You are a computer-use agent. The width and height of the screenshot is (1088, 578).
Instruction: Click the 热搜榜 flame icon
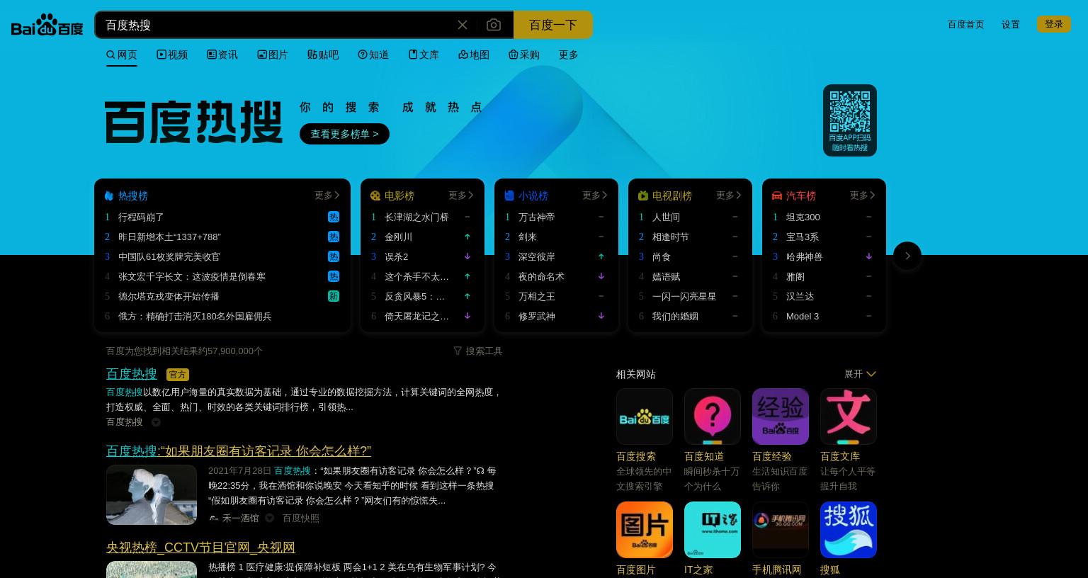click(109, 195)
